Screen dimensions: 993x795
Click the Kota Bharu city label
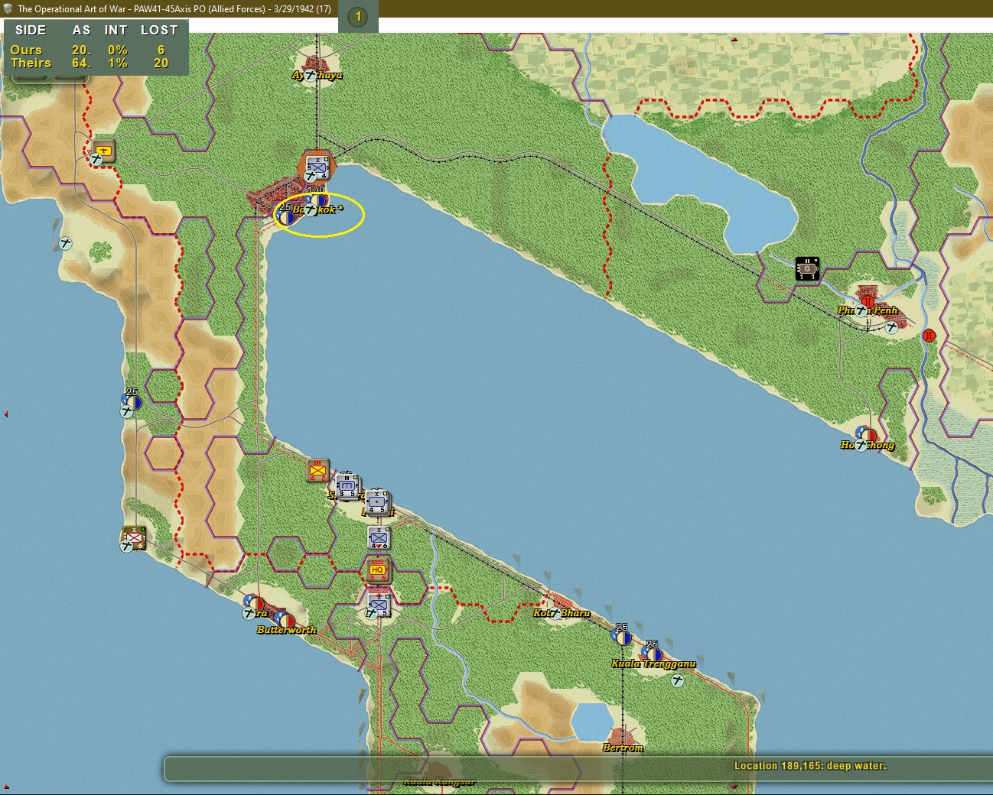562,613
